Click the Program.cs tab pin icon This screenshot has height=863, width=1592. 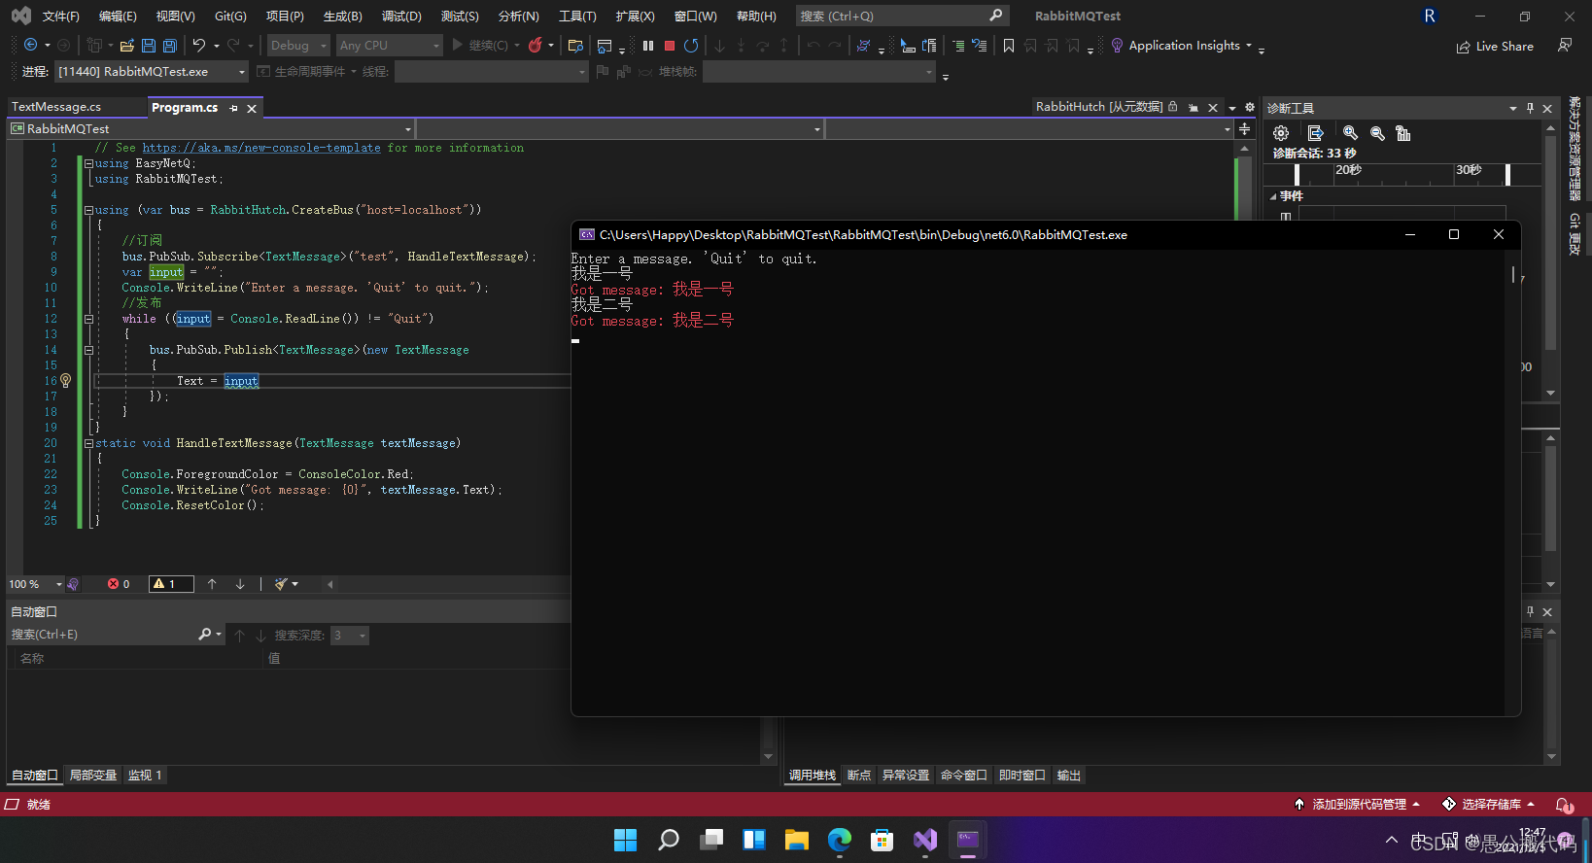pos(233,109)
